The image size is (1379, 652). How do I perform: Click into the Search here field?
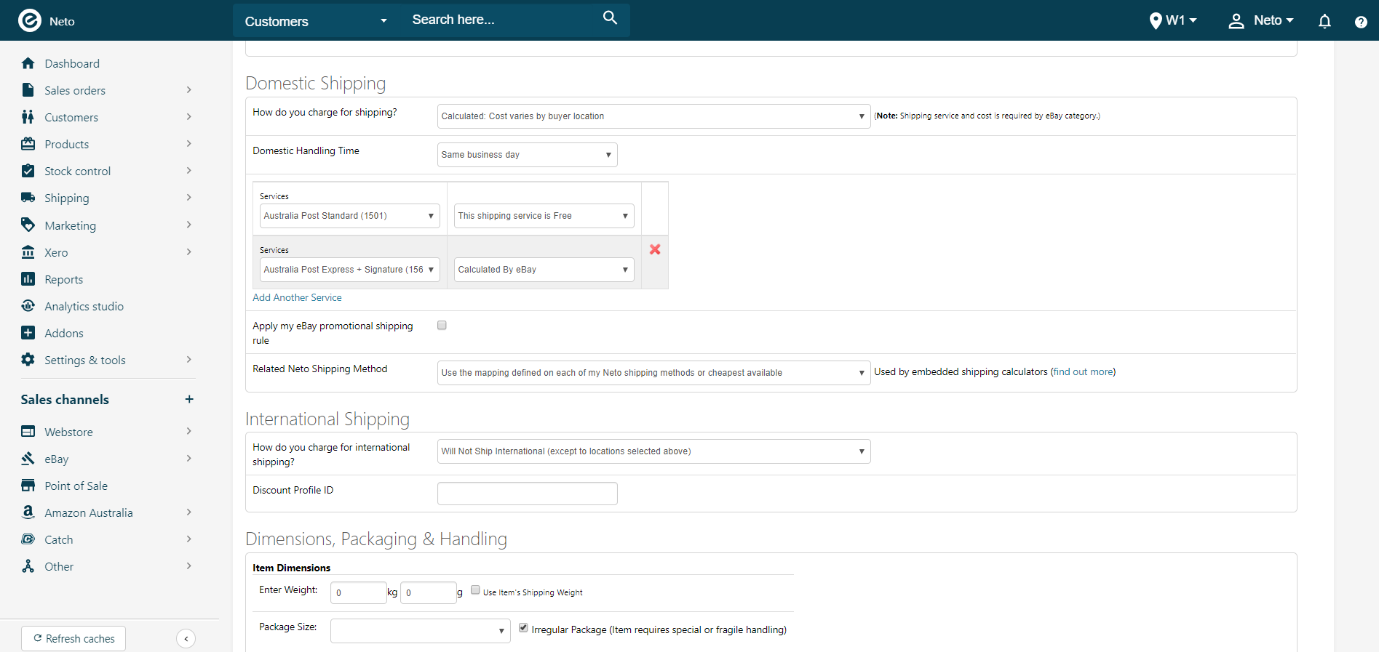tap(502, 20)
